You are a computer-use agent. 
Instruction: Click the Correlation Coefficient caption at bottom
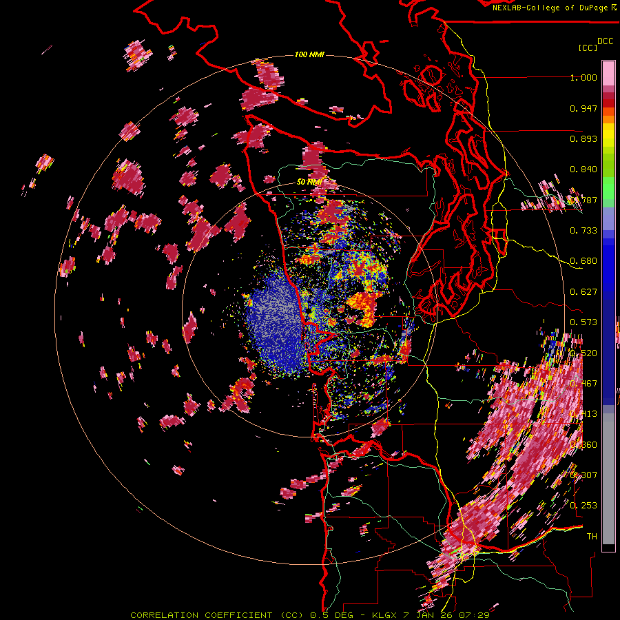(x=310, y=615)
